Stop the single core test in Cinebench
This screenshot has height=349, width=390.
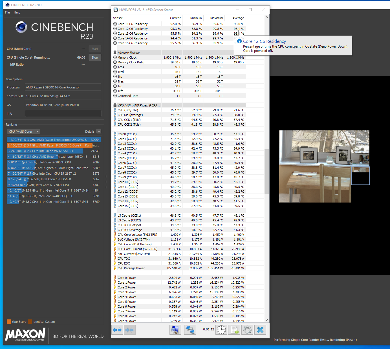[95, 57]
